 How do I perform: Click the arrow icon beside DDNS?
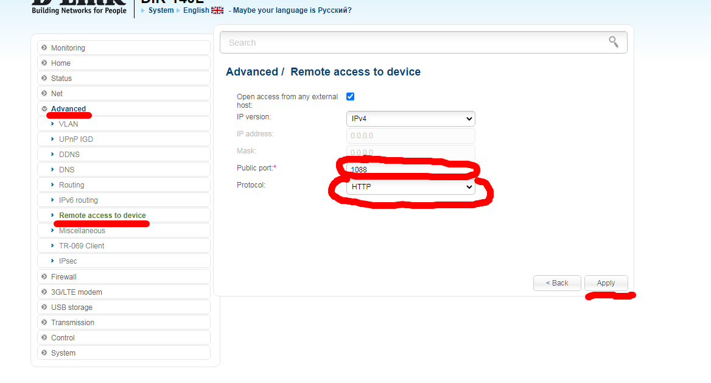coord(52,154)
